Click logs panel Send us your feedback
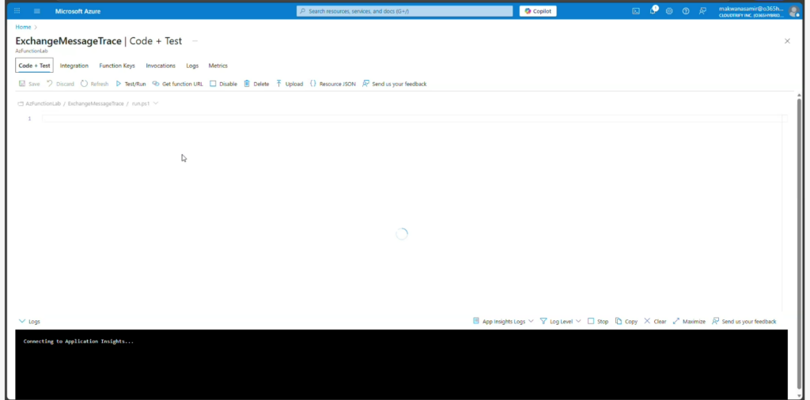The height and width of the screenshot is (400, 810). tap(744, 321)
